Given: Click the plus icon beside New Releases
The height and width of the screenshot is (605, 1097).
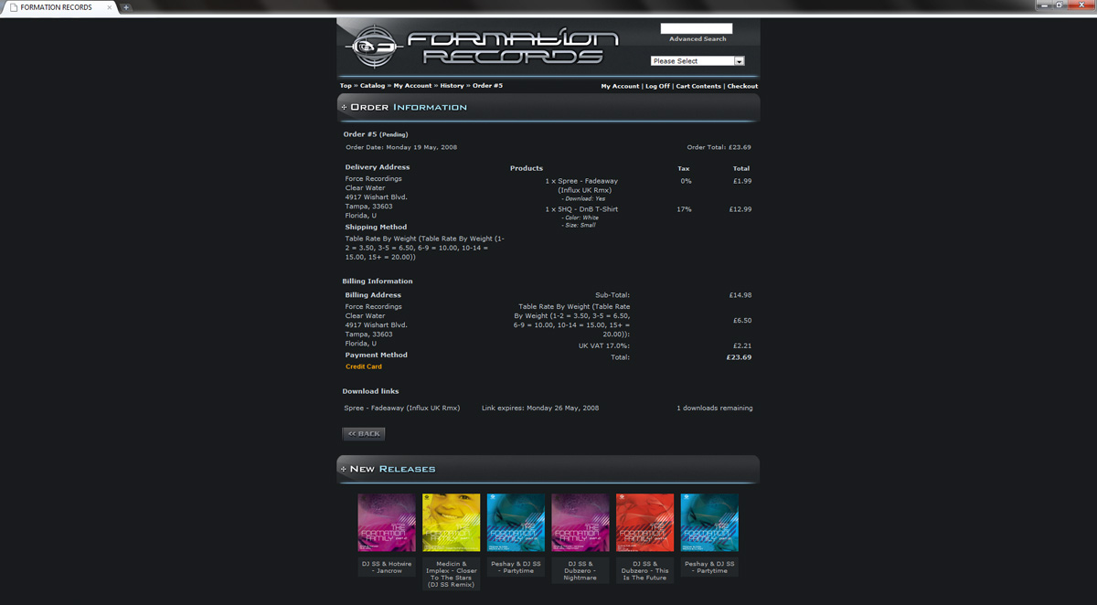Looking at the screenshot, I should 344,469.
